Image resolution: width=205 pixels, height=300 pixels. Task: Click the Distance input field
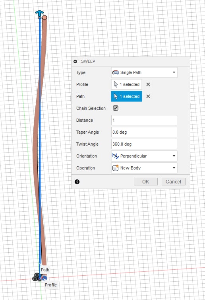[x=144, y=120]
